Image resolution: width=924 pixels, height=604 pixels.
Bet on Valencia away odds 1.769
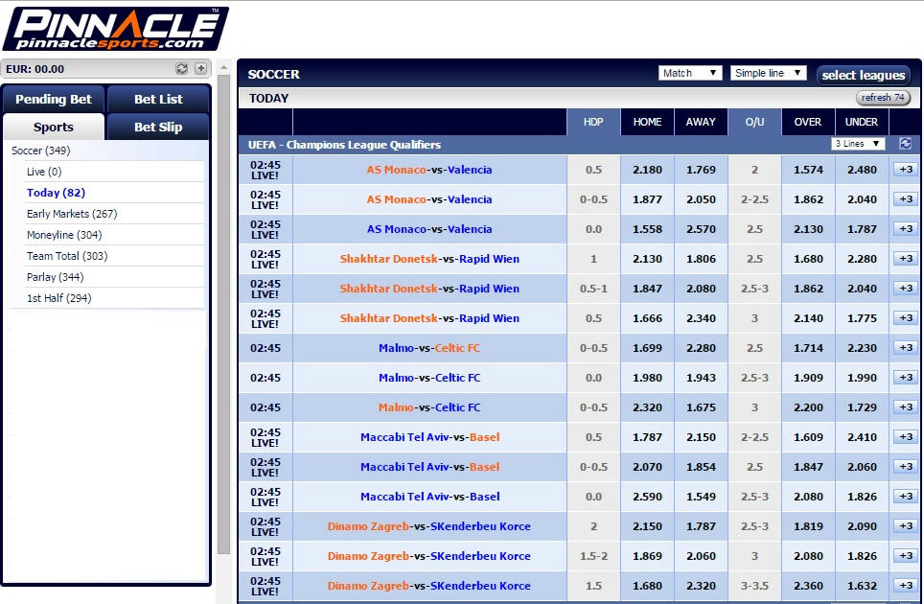pos(701,170)
